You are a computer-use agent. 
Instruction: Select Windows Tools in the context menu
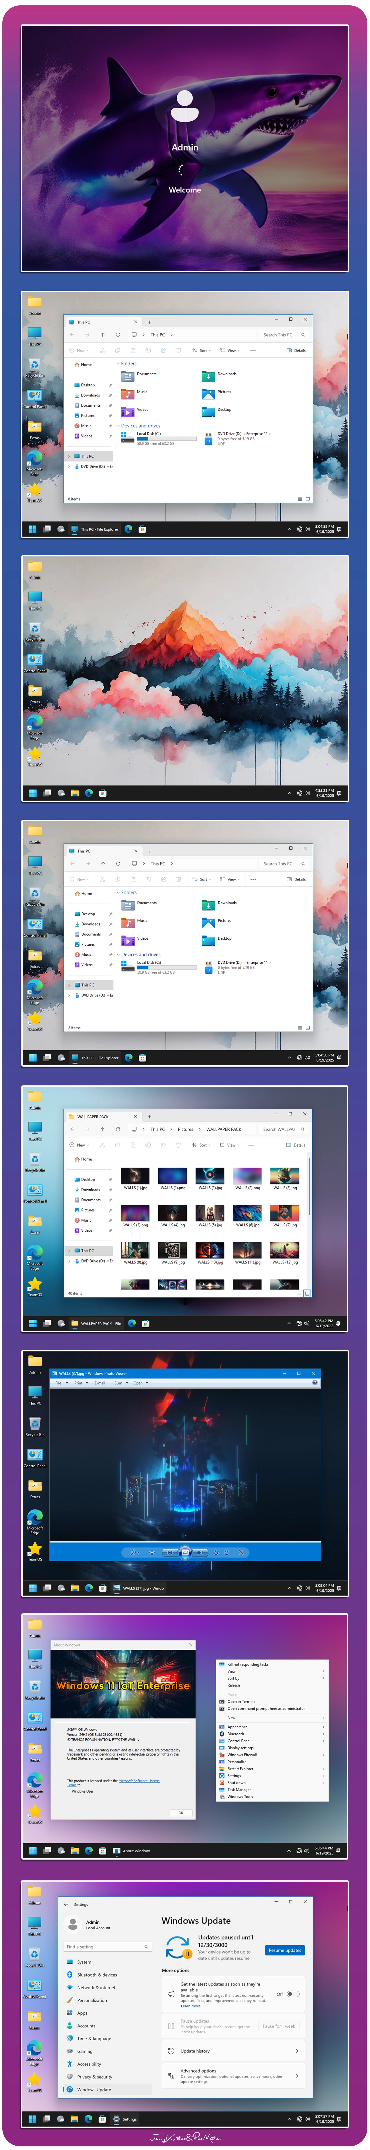[273, 1796]
